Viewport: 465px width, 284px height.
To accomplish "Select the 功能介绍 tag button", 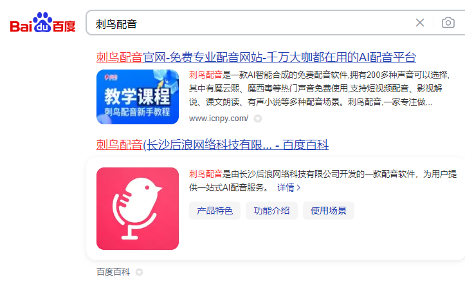I will coord(271,211).
